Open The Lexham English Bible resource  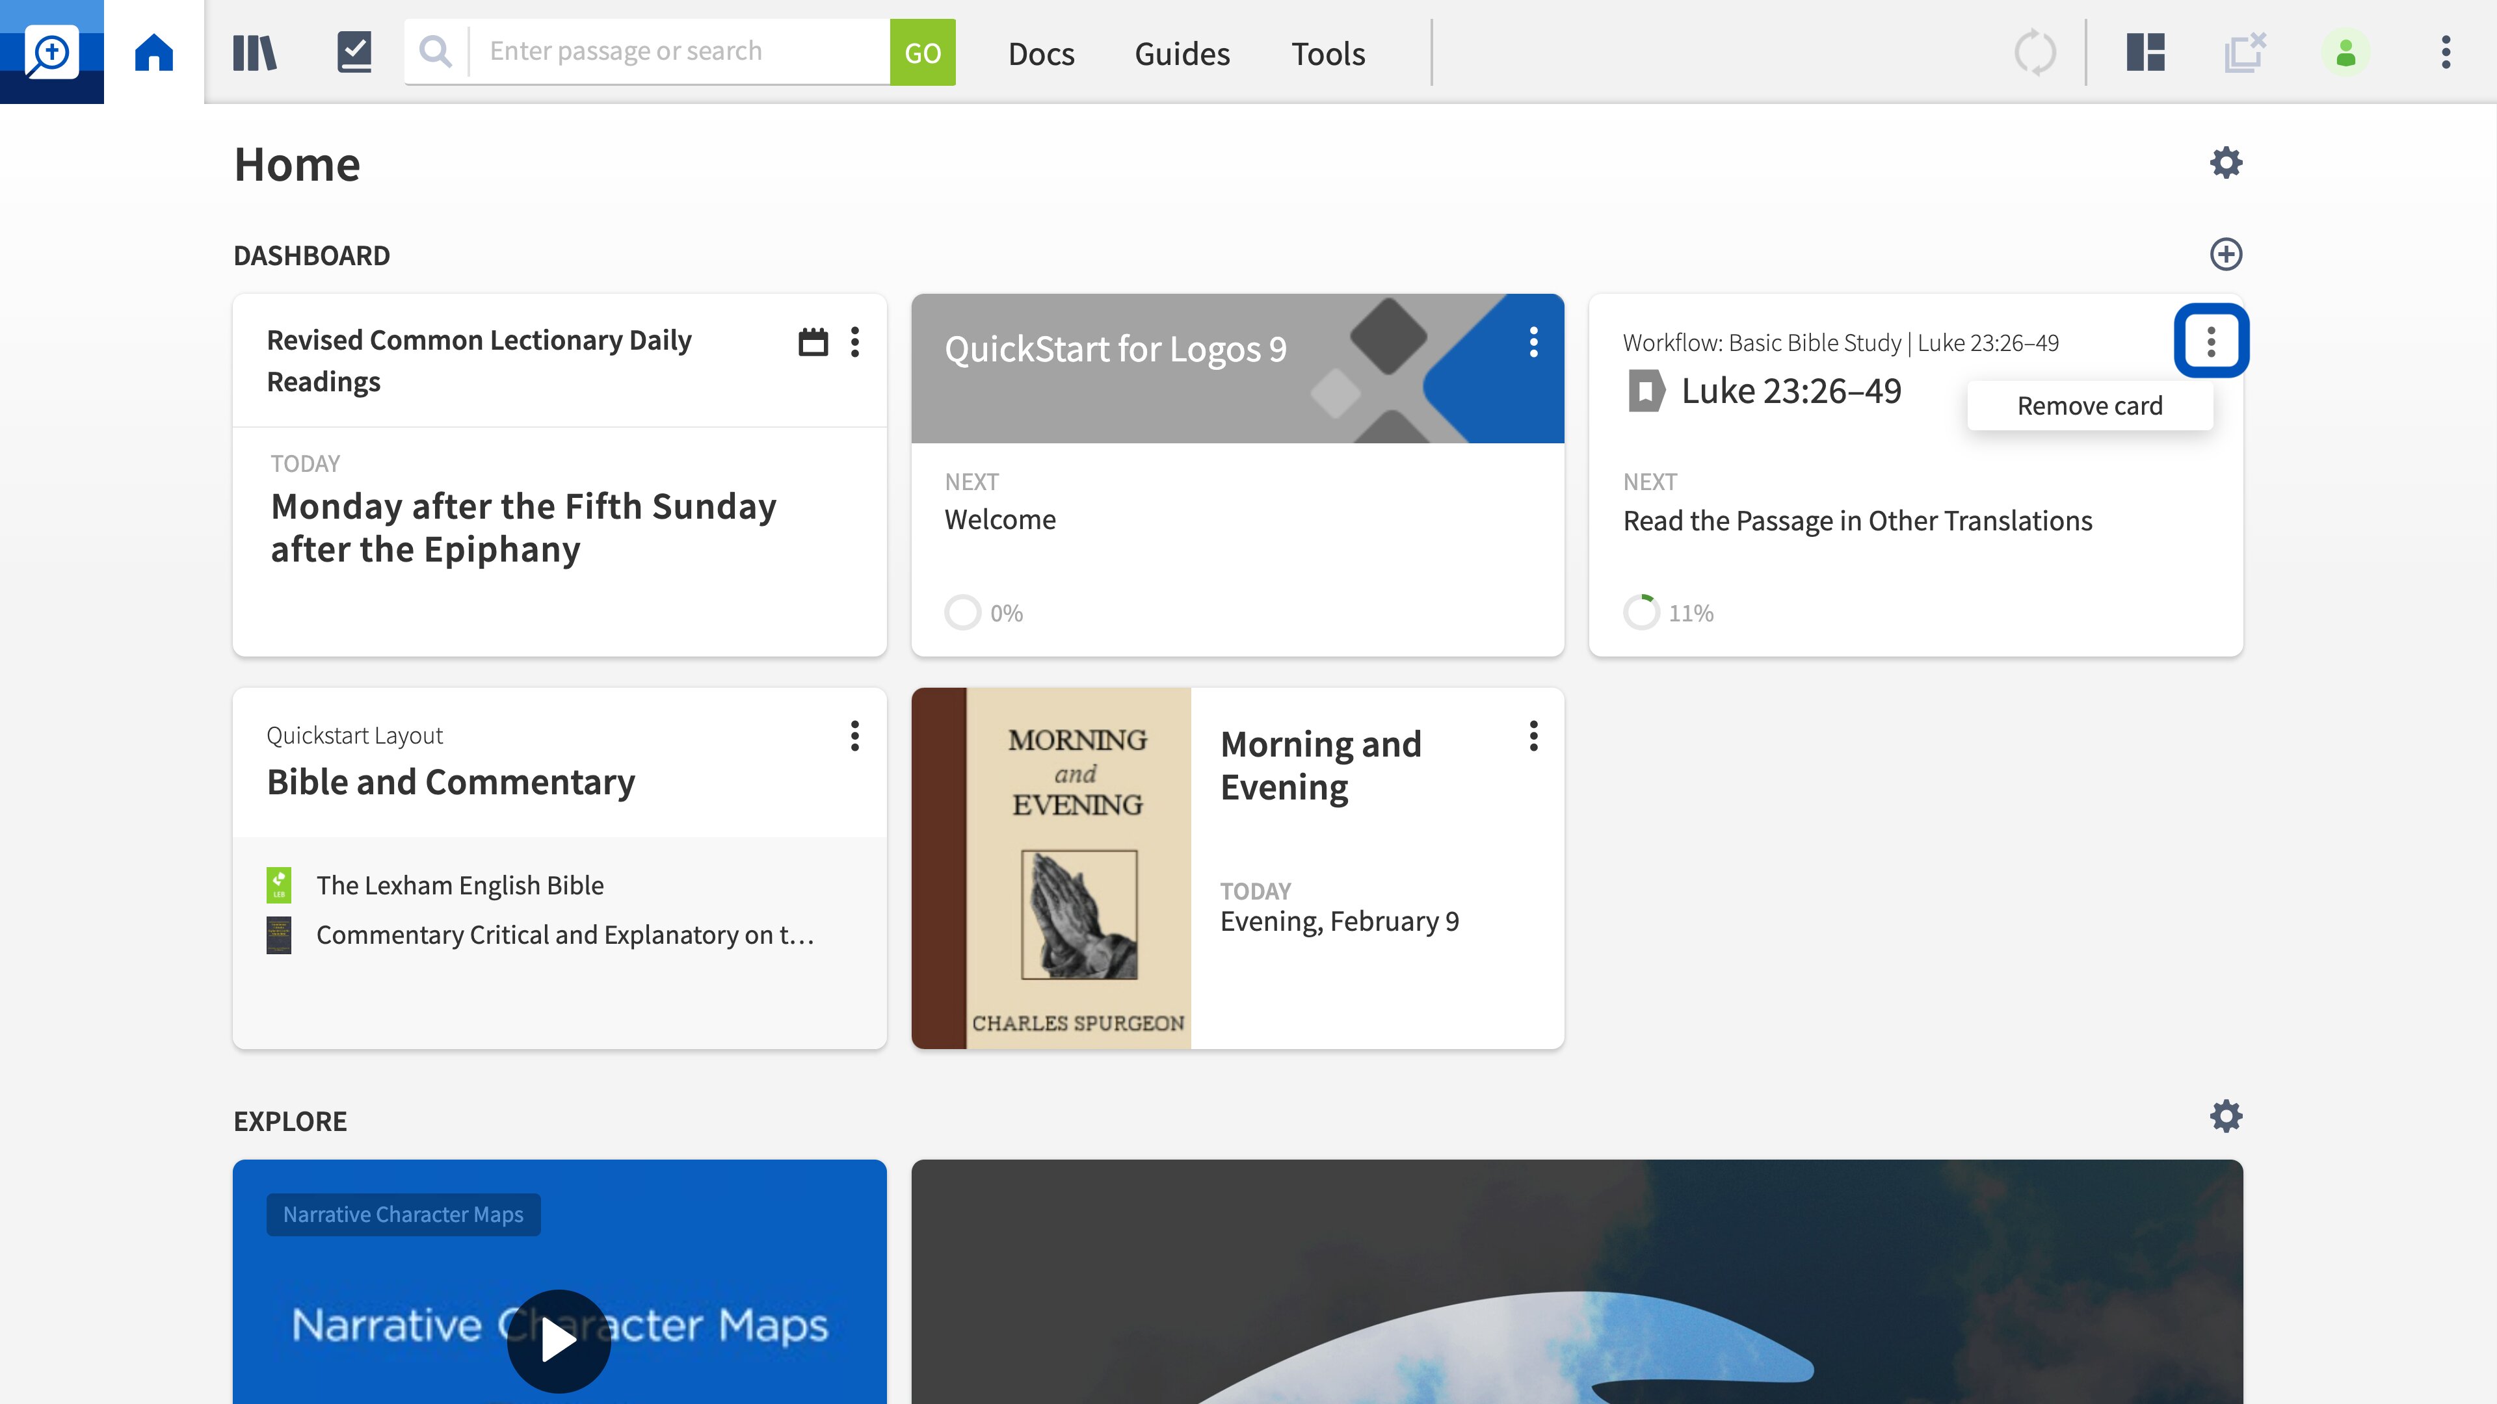460,885
